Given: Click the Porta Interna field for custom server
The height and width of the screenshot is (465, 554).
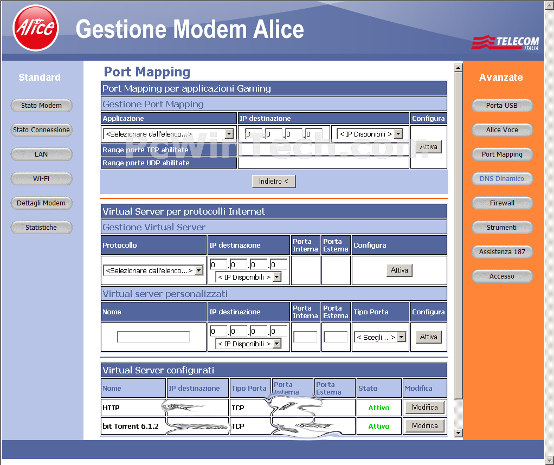Looking at the screenshot, I should coord(305,337).
